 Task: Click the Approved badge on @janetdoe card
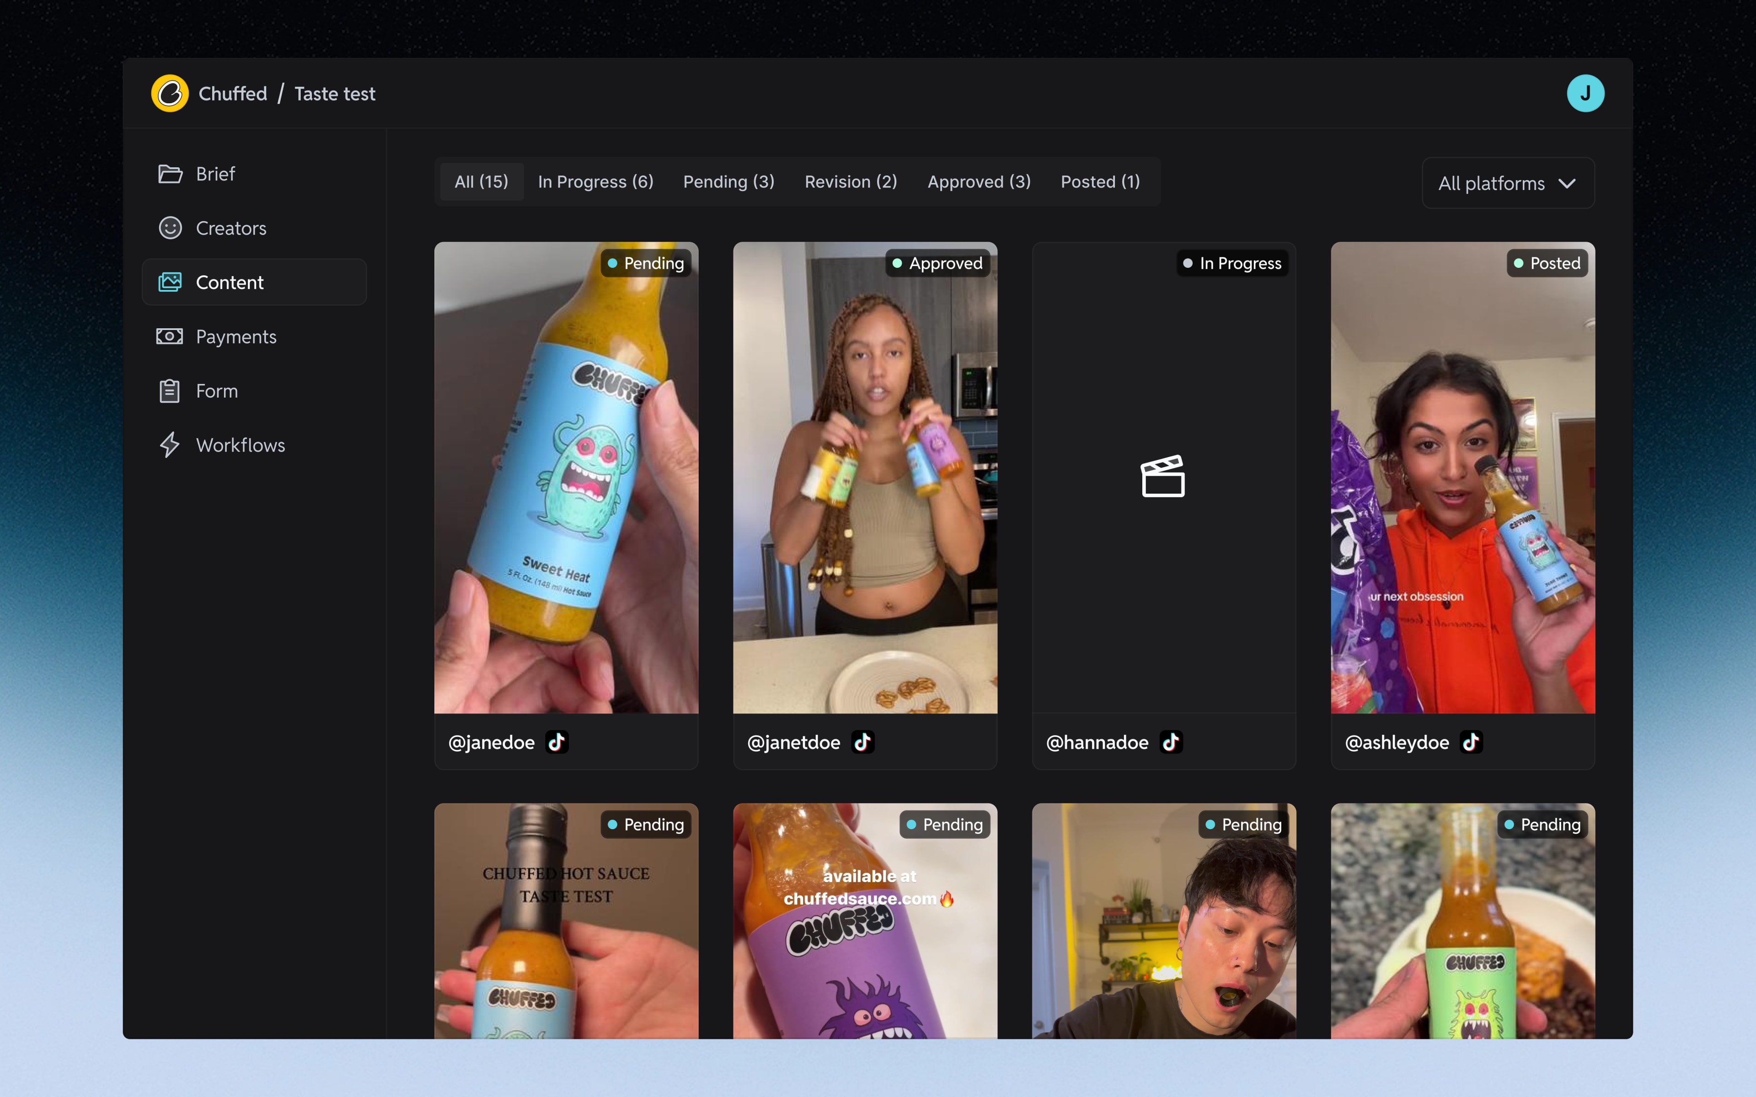click(x=937, y=263)
